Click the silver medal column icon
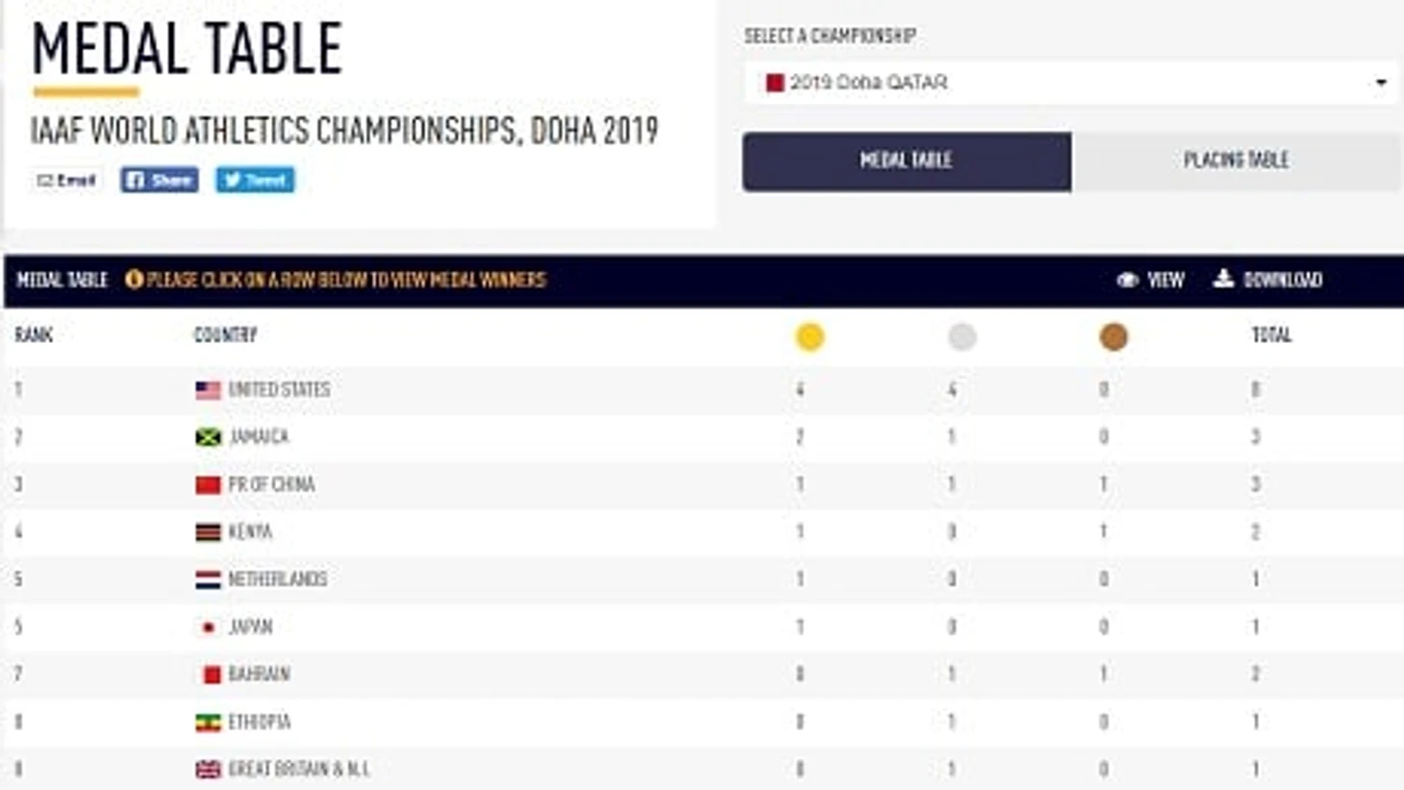The width and height of the screenshot is (1404, 790). tap(962, 336)
